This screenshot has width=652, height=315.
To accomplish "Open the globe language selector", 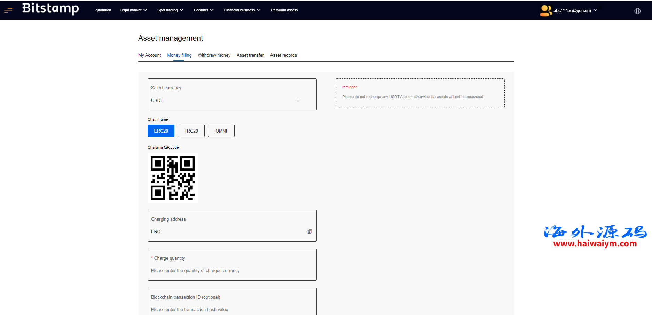I will point(637,11).
